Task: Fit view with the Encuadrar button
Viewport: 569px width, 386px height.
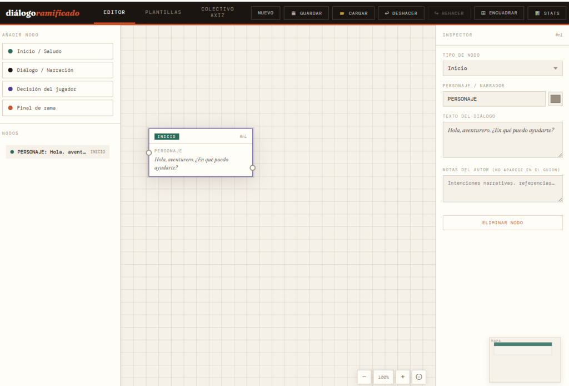Action: pyautogui.click(x=498, y=13)
